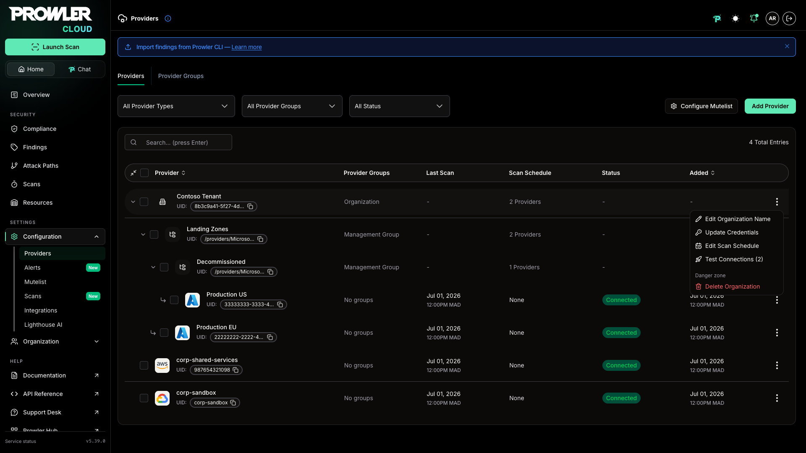Open Prowler assistant icon in top bar
The height and width of the screenshot is (453, 806).
point(717,18)
